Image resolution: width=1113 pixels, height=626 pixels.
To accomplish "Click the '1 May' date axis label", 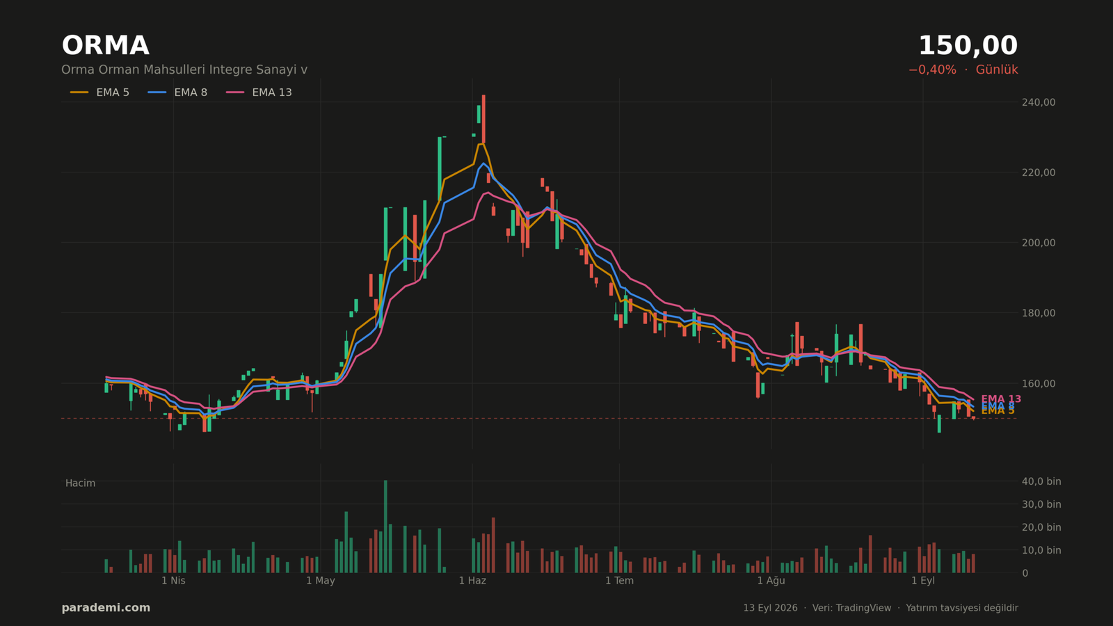I will click(x=321, y=581).
